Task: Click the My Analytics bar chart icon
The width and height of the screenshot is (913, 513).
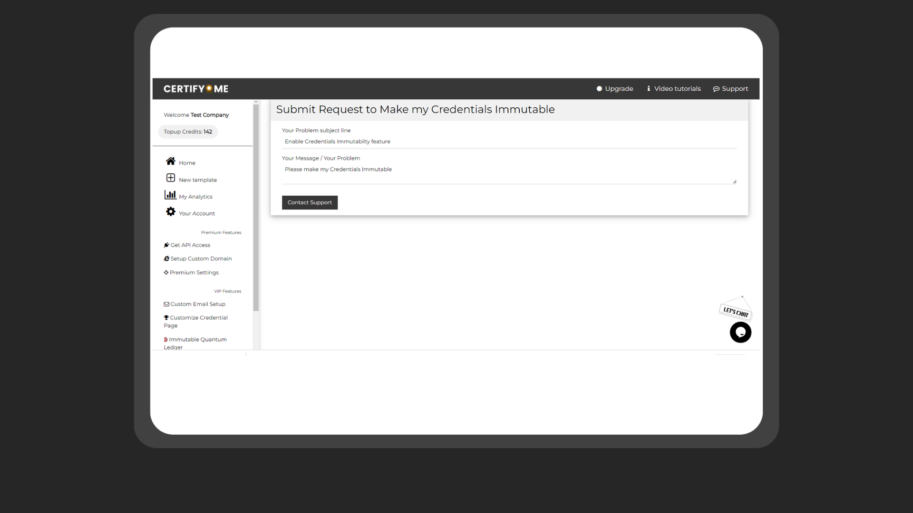Action: [170, 195]
